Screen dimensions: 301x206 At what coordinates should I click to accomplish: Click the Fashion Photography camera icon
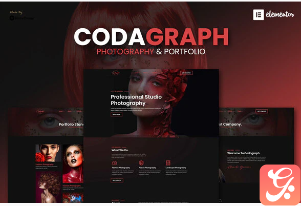115,163
